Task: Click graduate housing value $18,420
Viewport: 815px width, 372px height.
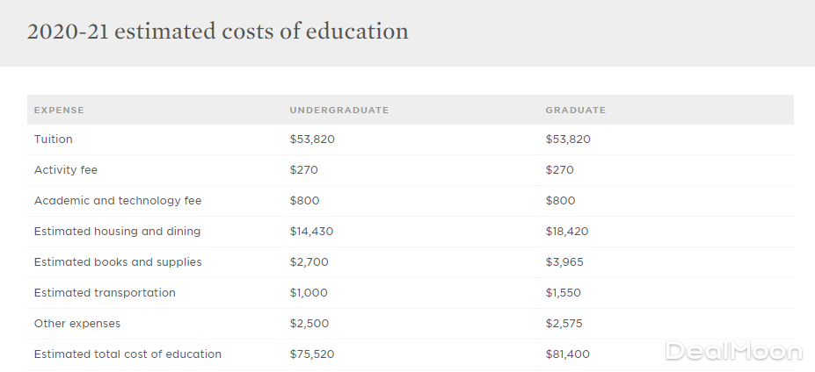Action: pyautogui.click(x=567, y=232)
